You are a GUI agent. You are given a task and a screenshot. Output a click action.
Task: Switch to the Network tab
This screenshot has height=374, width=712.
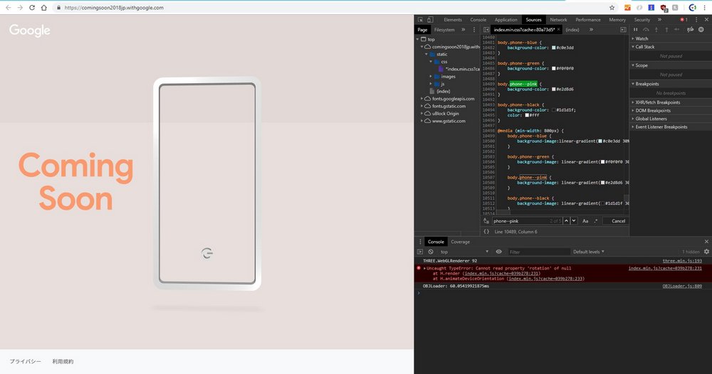click(x=558, y=19)
